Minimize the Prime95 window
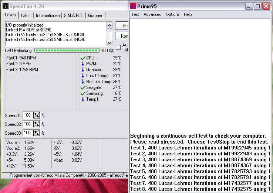Screen dimensions: 273x193 [x=249, y=6]
